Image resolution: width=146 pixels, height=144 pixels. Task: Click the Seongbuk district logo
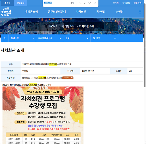(x=6, y=12)
